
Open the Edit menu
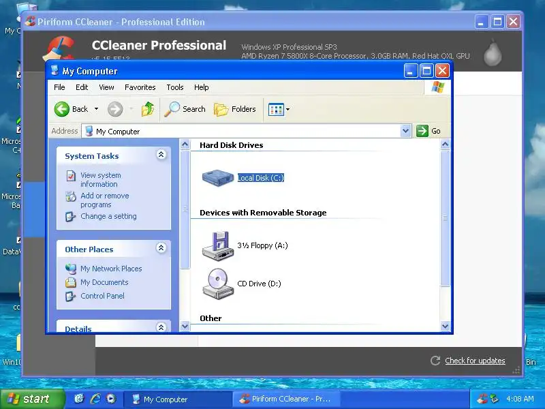pos(82,87)
